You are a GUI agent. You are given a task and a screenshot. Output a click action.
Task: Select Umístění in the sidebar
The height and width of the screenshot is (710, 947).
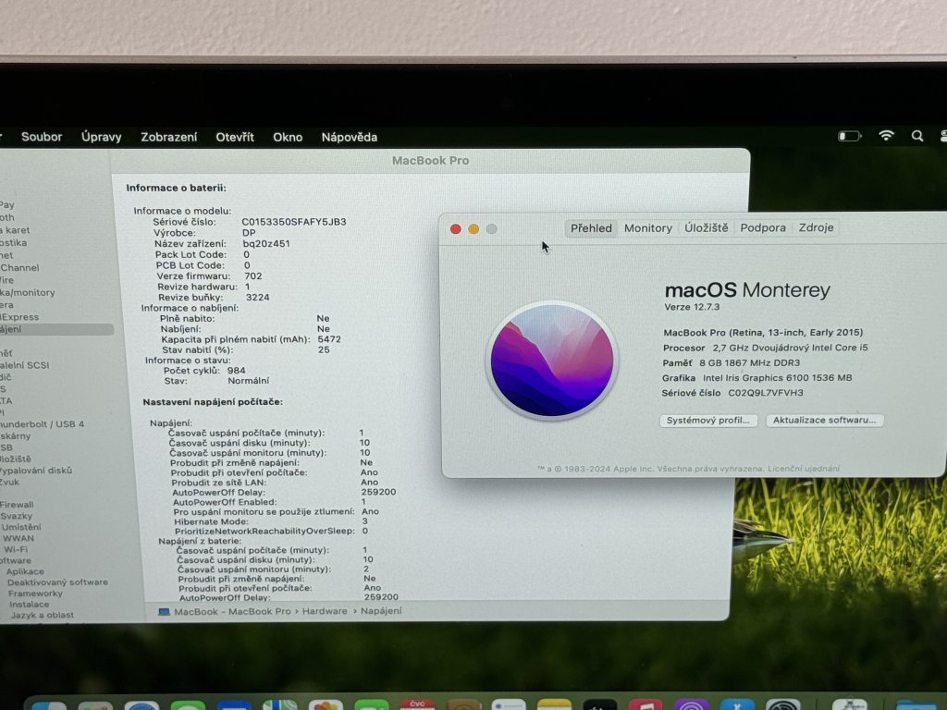tap(21, 526)
